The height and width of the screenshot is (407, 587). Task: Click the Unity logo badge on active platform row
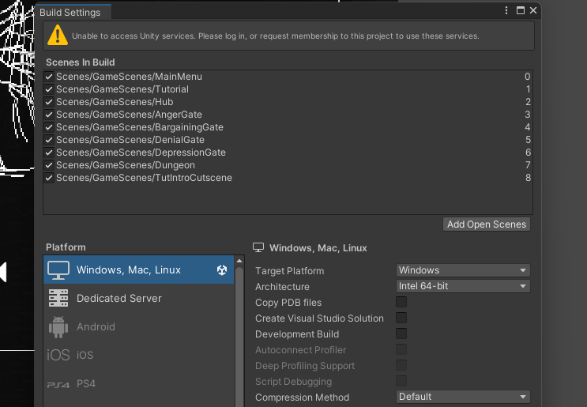tap(222, 270)
